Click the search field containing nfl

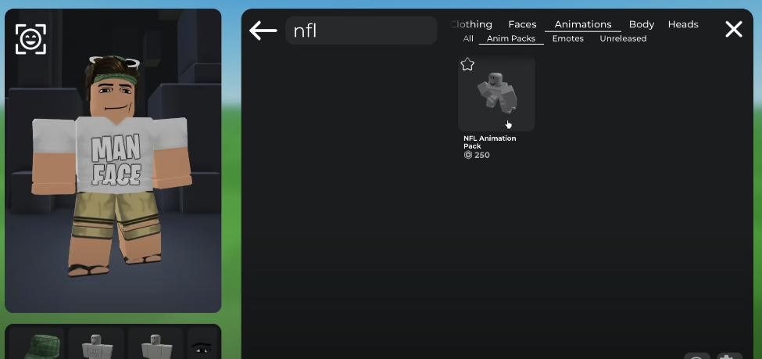(x=361, y=31)
